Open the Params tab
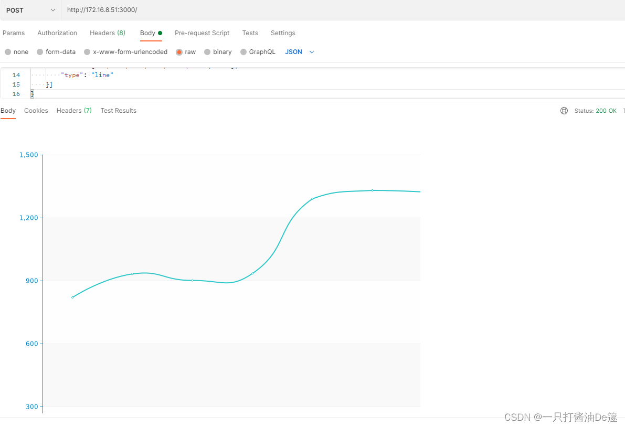The width and height of the screenshot is (625, 427). click(x=14, y=33)
